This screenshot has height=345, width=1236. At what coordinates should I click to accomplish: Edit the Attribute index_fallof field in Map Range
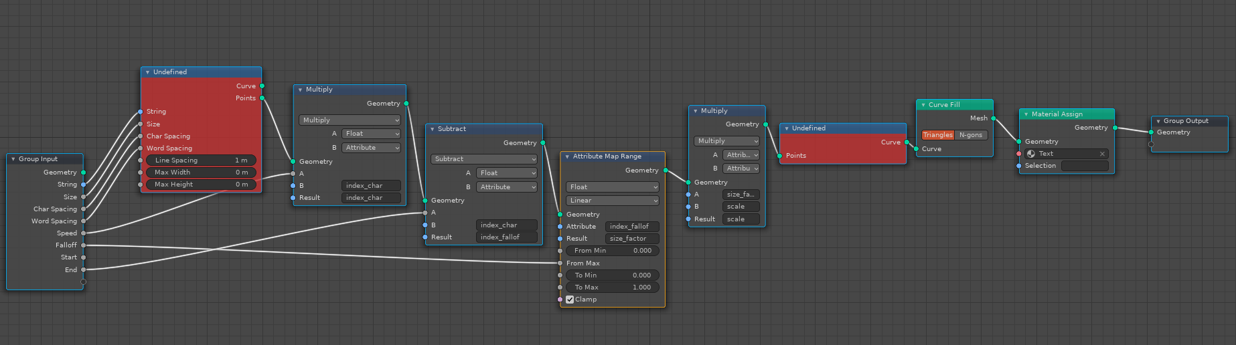[x=632, y=227]
